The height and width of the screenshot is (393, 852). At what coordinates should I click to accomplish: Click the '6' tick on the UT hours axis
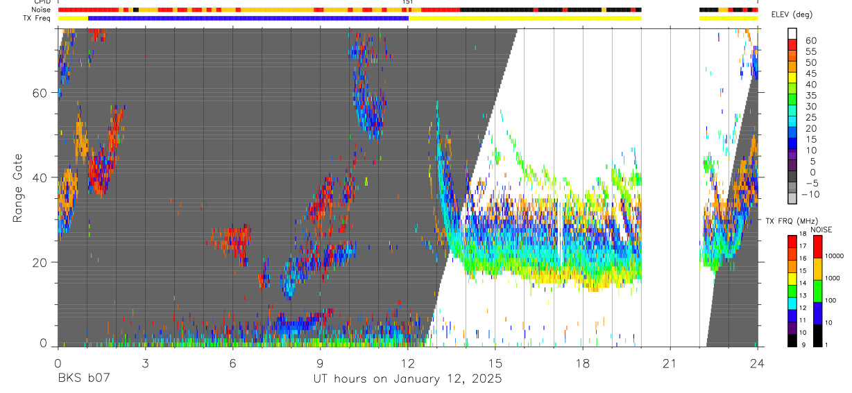(232, 363)
